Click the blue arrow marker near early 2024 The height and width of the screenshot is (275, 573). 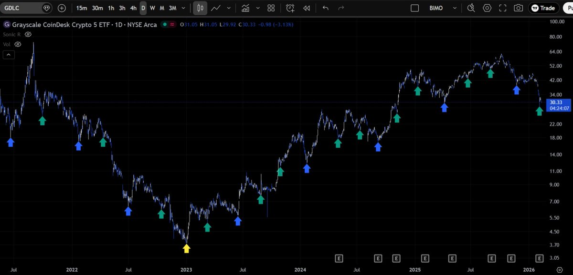[307, 168]
